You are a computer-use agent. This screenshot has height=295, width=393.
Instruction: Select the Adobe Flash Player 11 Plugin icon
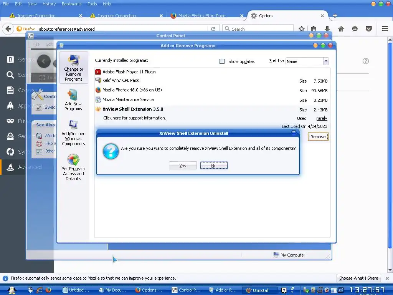point(98,72)
